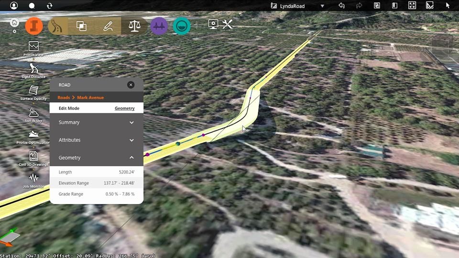459x258 pixels.
Task: Select the road design tool
Action: pos(58,26)
